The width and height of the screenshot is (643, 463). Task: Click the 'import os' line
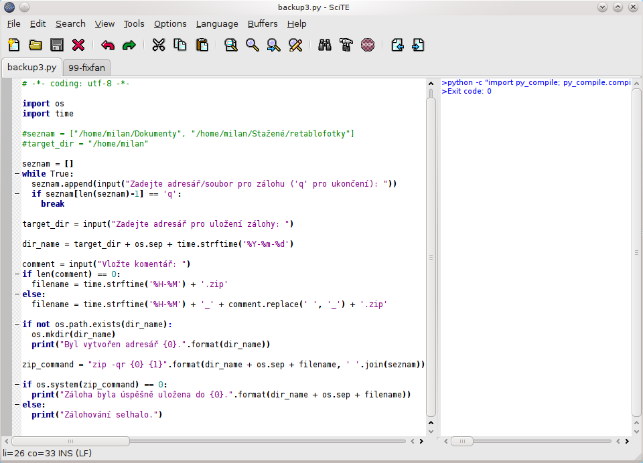point(43,104)
